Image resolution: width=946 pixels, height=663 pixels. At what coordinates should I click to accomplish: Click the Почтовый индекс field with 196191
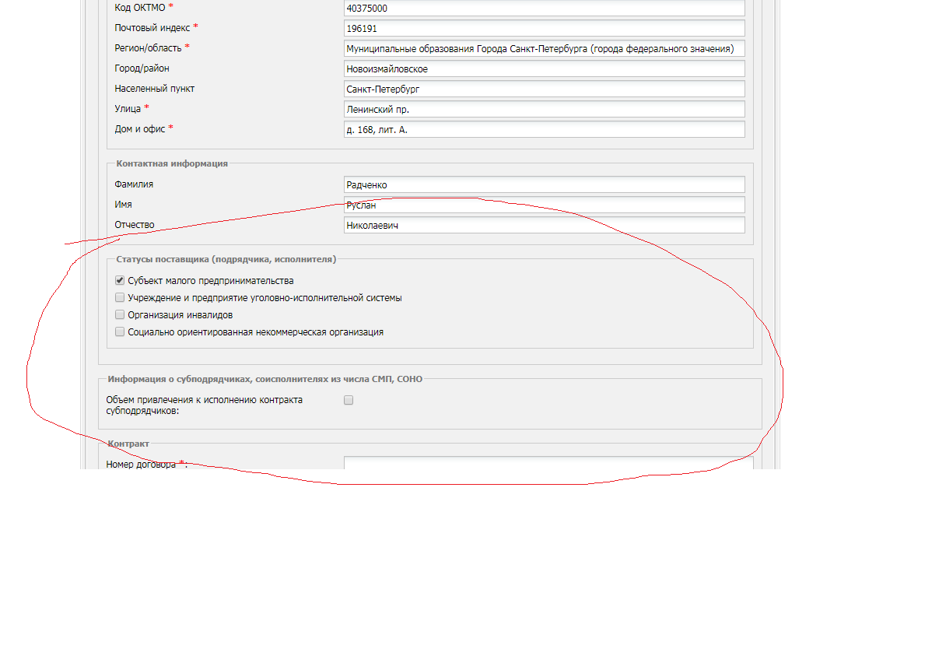544,28
